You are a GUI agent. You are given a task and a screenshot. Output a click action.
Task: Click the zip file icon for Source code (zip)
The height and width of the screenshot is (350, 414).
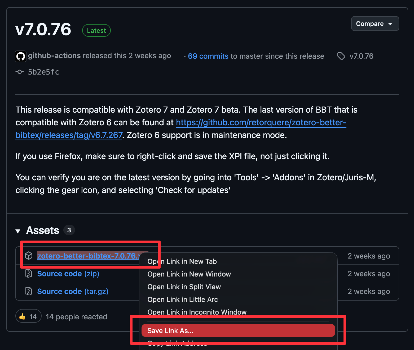point(29,274)
